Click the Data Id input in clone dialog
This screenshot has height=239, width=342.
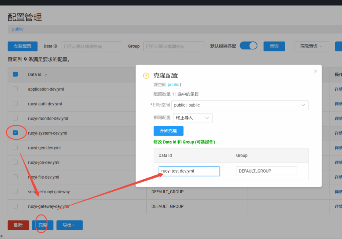[189, 171]
